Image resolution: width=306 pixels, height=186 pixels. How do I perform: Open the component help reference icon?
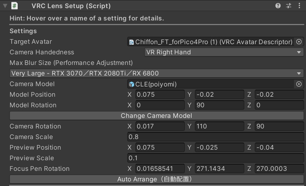click(278, 6)
